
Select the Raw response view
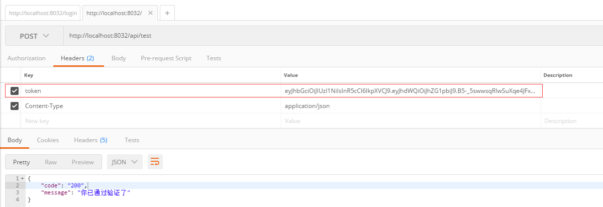[x=51, y=162]
